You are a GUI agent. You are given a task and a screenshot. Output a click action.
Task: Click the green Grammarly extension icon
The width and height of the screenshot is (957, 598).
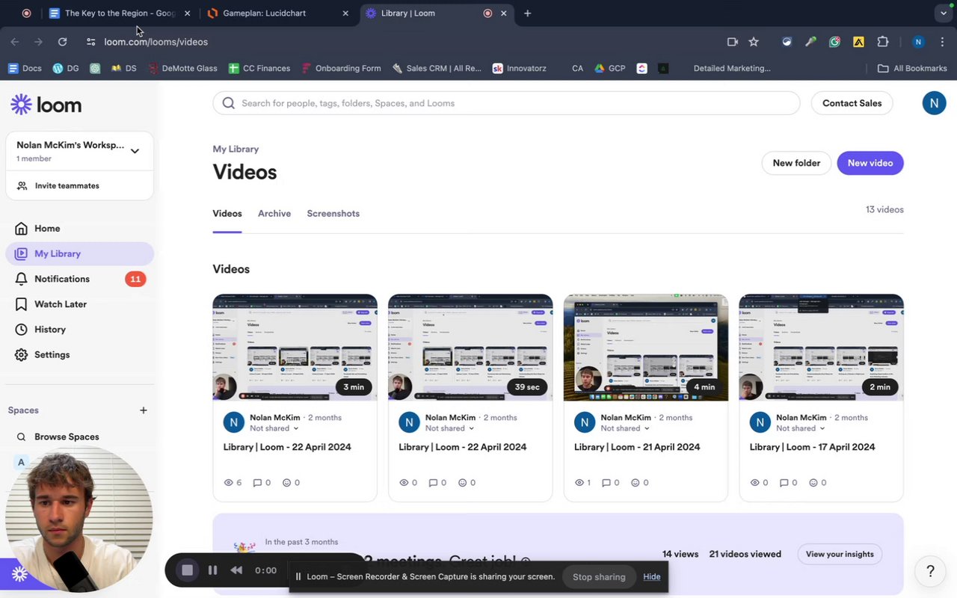834,42
